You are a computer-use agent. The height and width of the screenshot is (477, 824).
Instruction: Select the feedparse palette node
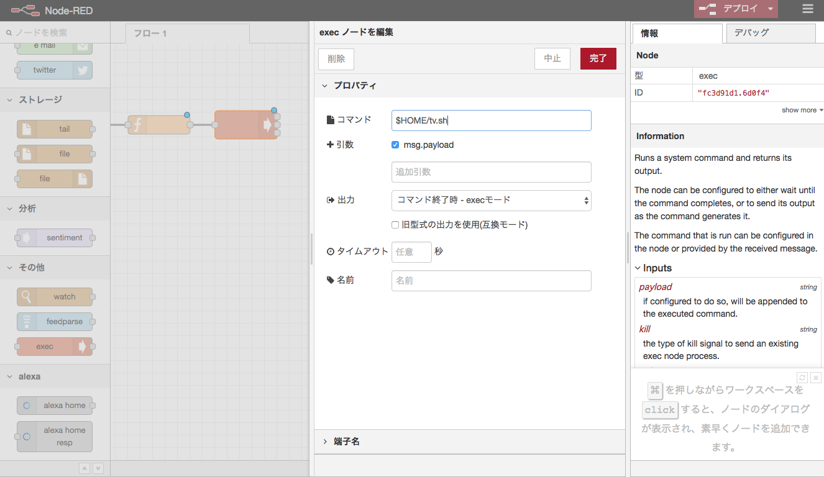[x=55, y=322]
